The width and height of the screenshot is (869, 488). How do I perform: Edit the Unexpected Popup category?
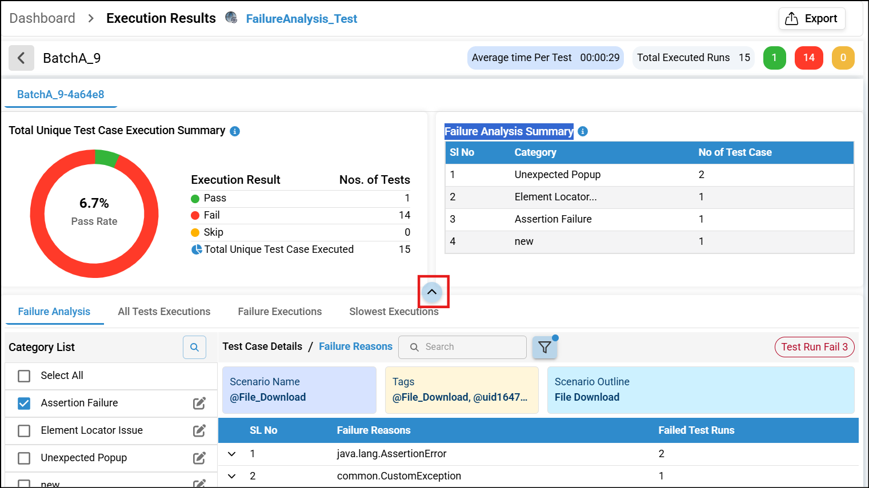click(x=199, y=458)
